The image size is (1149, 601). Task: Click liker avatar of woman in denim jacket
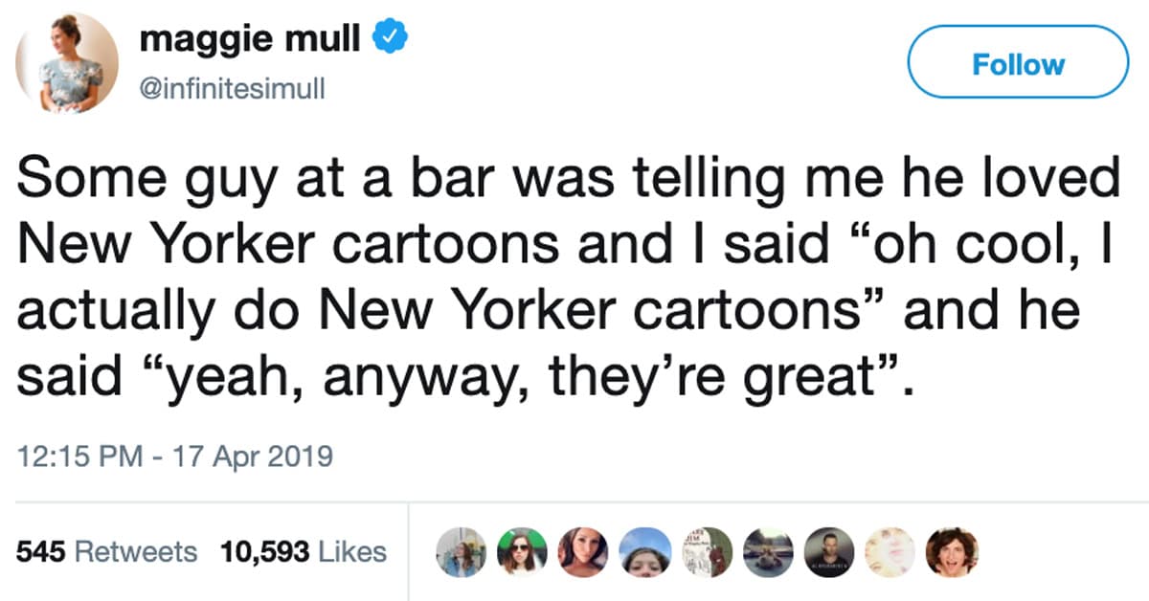tap(461, 552)
